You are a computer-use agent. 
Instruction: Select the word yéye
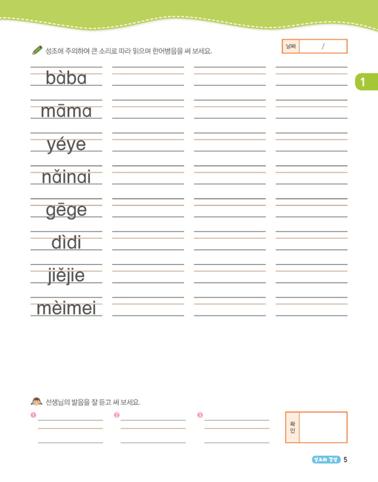[x=66, y=145]
